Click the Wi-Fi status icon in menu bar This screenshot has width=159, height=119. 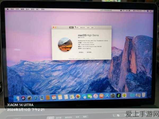124,10
